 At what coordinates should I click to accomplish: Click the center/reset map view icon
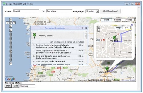tap(11, 23)
